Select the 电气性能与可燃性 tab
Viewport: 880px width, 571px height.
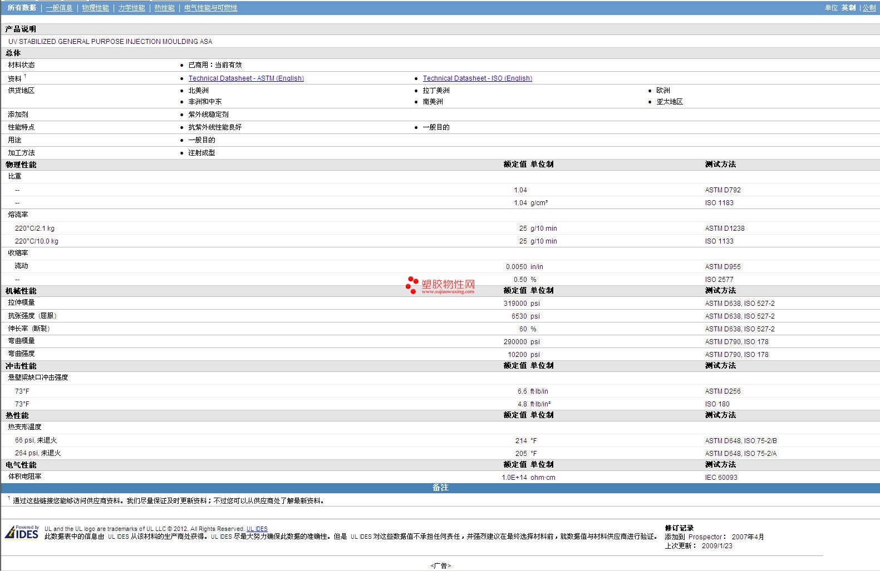[x=210, y=8]
